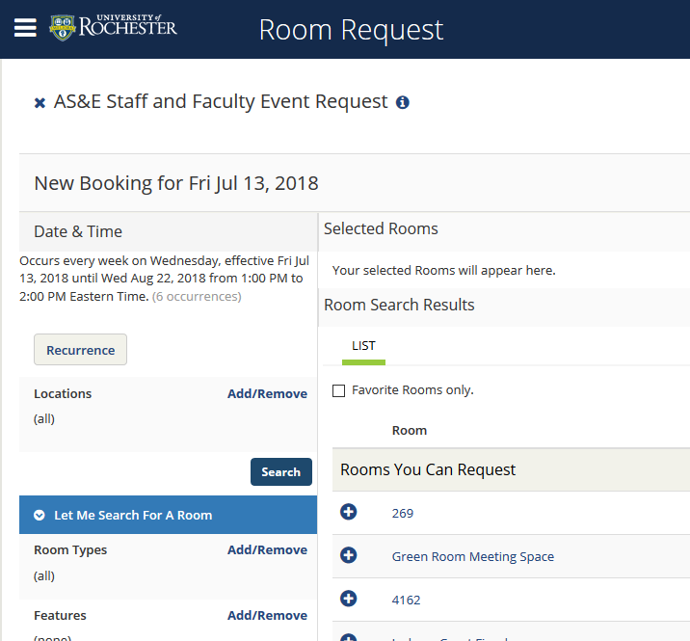Click the Search button
This screenshot has height=641, width=690.
click(281, 472)
